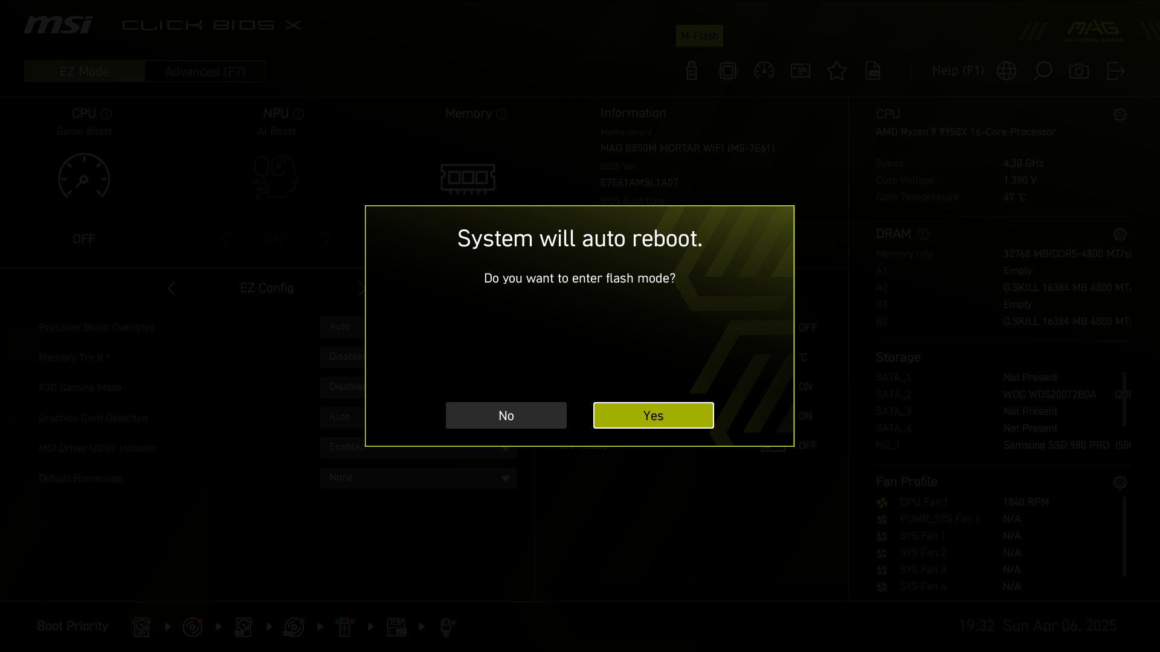This screenshot has height=652, width=1160.
Task: Open DRAM panel settings gear
Action: tap(1120, 234)
